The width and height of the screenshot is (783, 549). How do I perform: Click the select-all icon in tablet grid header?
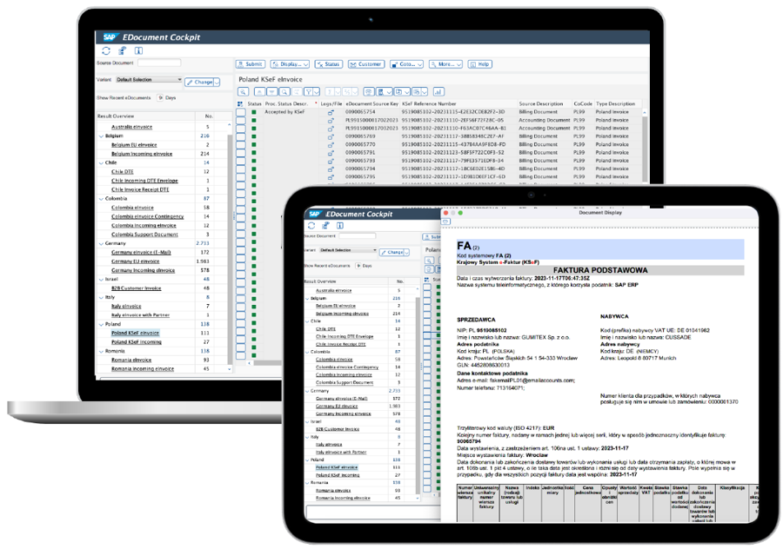427,280
